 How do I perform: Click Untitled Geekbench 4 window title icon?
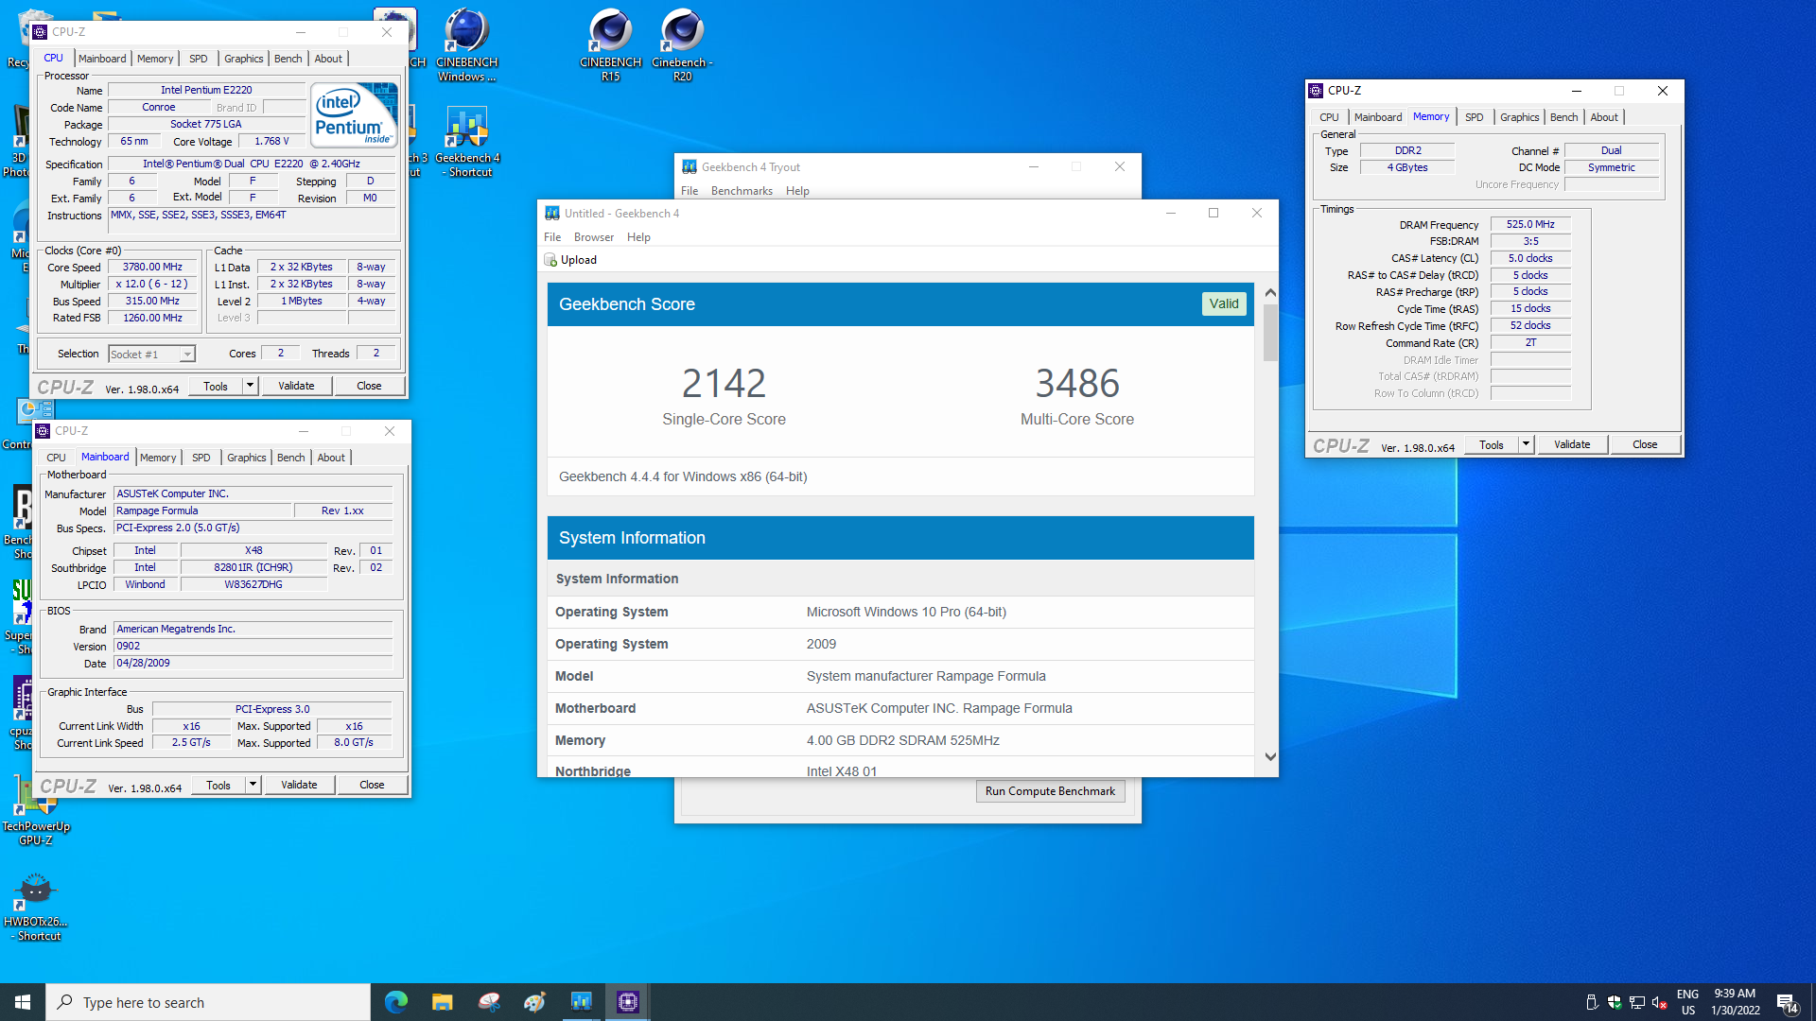point(552,214)
